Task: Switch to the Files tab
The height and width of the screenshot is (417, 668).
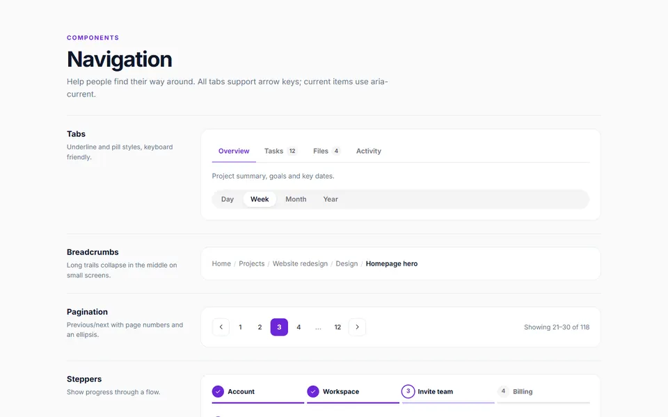Action: click(x=326, y=151)
